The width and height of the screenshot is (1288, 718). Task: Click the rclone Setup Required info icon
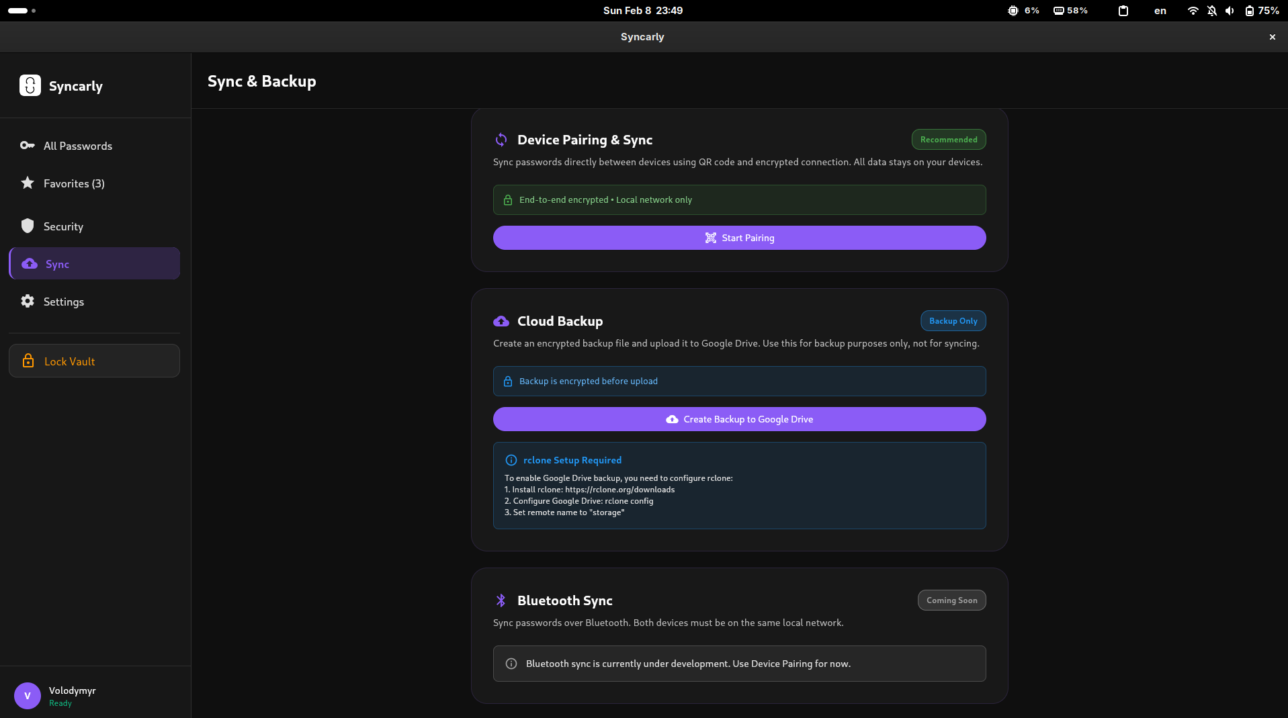(511, 460)
